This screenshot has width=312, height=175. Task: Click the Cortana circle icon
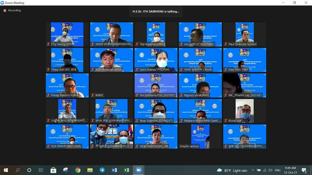(29, 170)
